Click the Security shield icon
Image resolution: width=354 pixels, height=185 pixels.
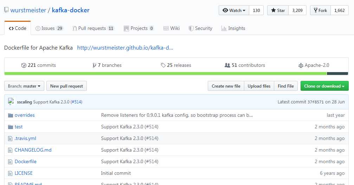click(x=191, y=28)
